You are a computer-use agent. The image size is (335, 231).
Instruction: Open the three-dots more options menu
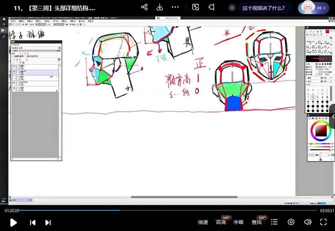(x=175, y=7)
